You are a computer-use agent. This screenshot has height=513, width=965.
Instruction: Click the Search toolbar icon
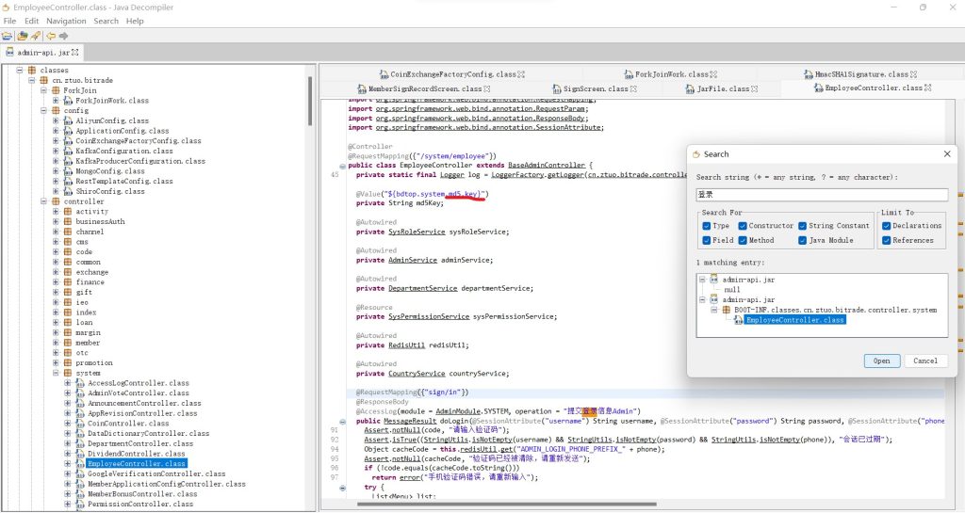click(x=36, y=36)
